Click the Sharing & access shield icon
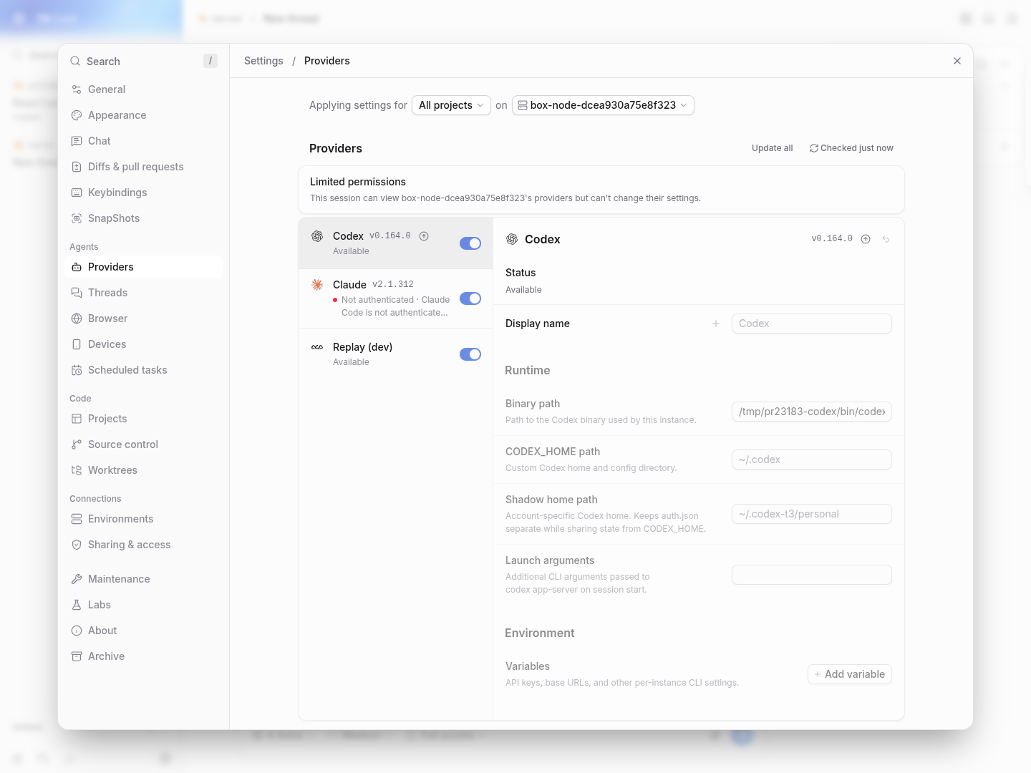Image resolution: width=1031 pixels, height=773 pixels. (77, 545)
